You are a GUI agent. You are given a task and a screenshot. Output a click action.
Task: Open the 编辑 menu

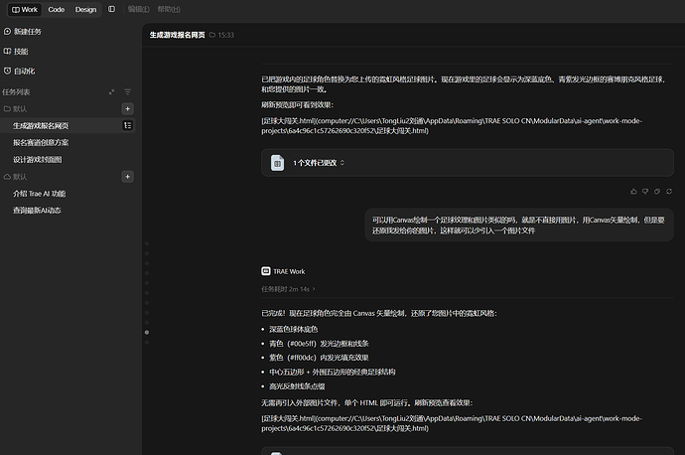point(138,9)
